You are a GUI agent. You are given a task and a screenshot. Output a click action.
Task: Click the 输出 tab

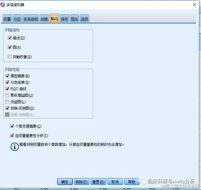point(54,19)
